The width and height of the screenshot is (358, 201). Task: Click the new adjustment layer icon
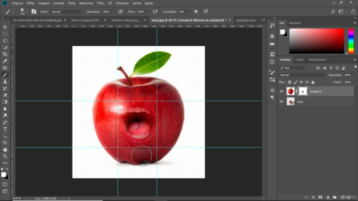[x=328, y=197]
